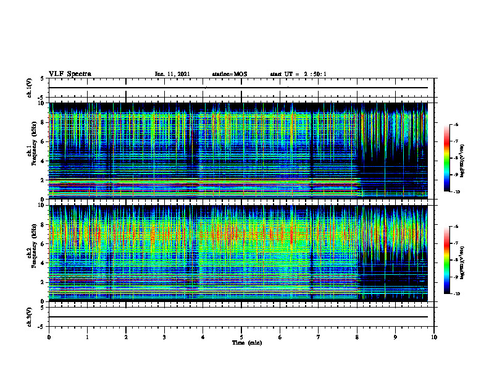
Task: Select the date text Jan. 11, 2021
Action: (172, 74)
